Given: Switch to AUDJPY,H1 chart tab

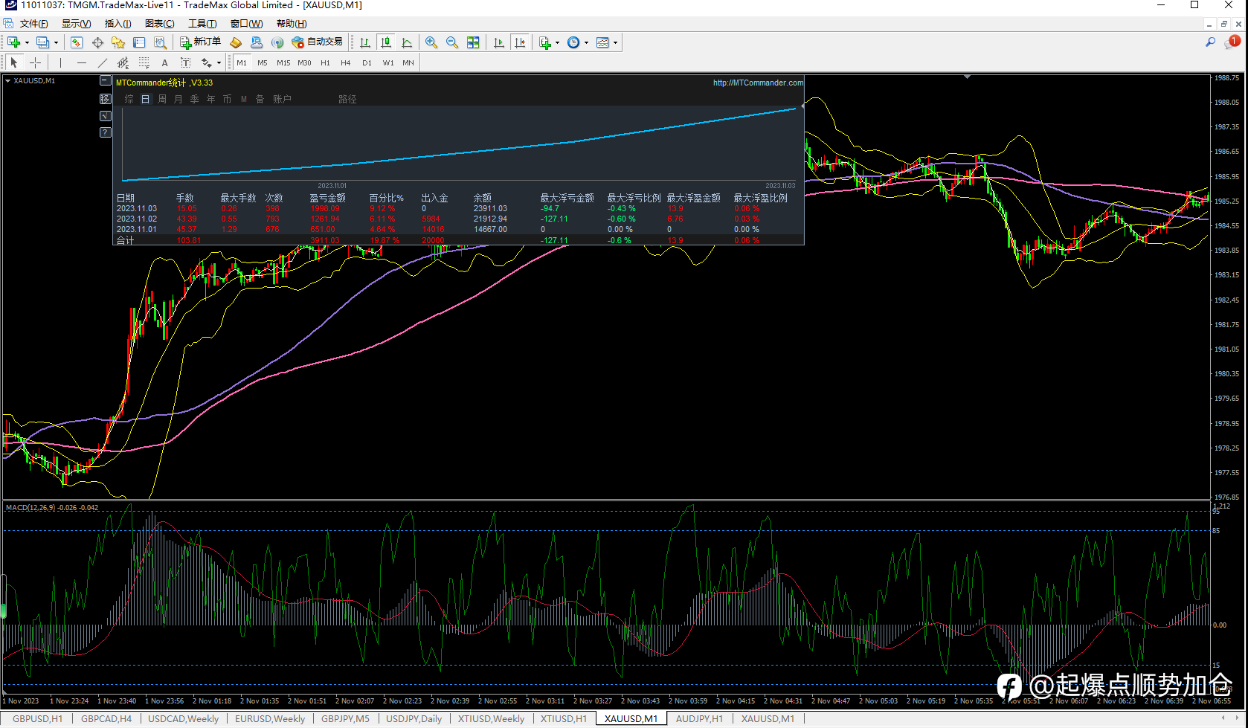Looking at the screenshot, I should pyautogui.click(x=699, y=719).
